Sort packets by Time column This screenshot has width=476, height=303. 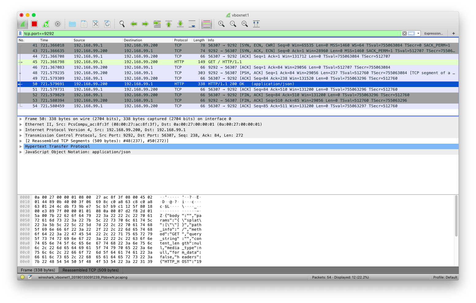pos(56,40)
